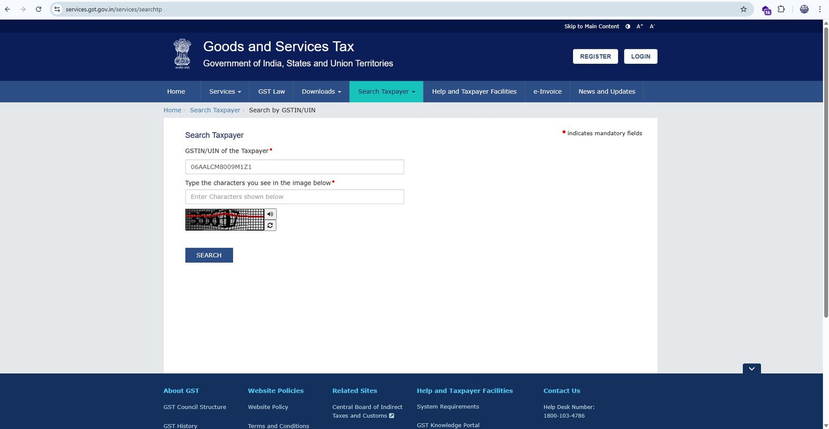
Task: Toggle the high contrast icon
Action: pyautogui.click(x=627, y=26)
